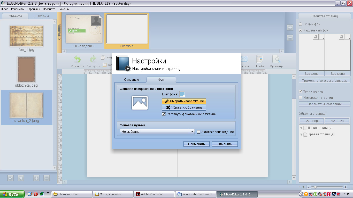Viewport: 353px width, 198px height.
Task: Open the Изменить menu
Action: pyautogui.click(x=17, y=9)
